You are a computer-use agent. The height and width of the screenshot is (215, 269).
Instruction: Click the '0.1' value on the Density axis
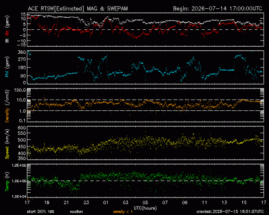pos(22,121)
